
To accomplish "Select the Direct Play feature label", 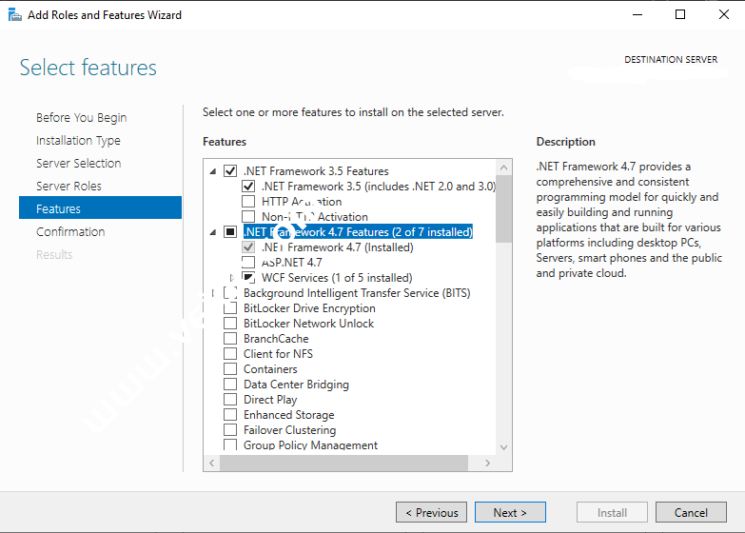I will tap(270, 400).
